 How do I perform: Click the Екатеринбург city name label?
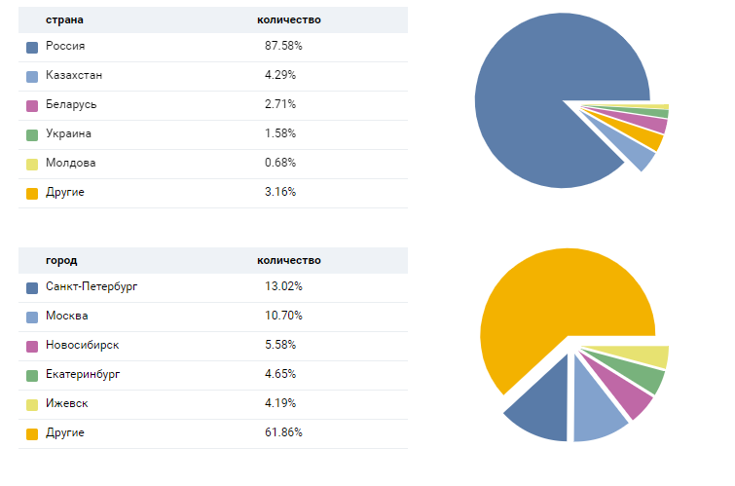(83, 374)
